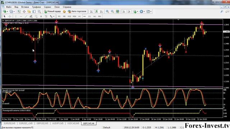
Task: Select the Horizontal Line drawing tool
Action: pos(21,16)
